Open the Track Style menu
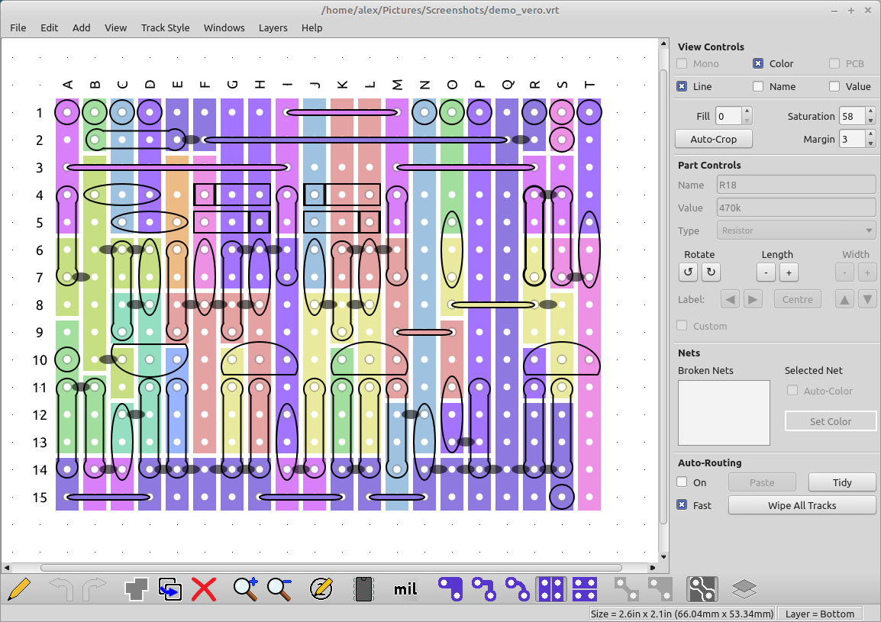This screenshot has height=622, width=881. click(165, 27)
